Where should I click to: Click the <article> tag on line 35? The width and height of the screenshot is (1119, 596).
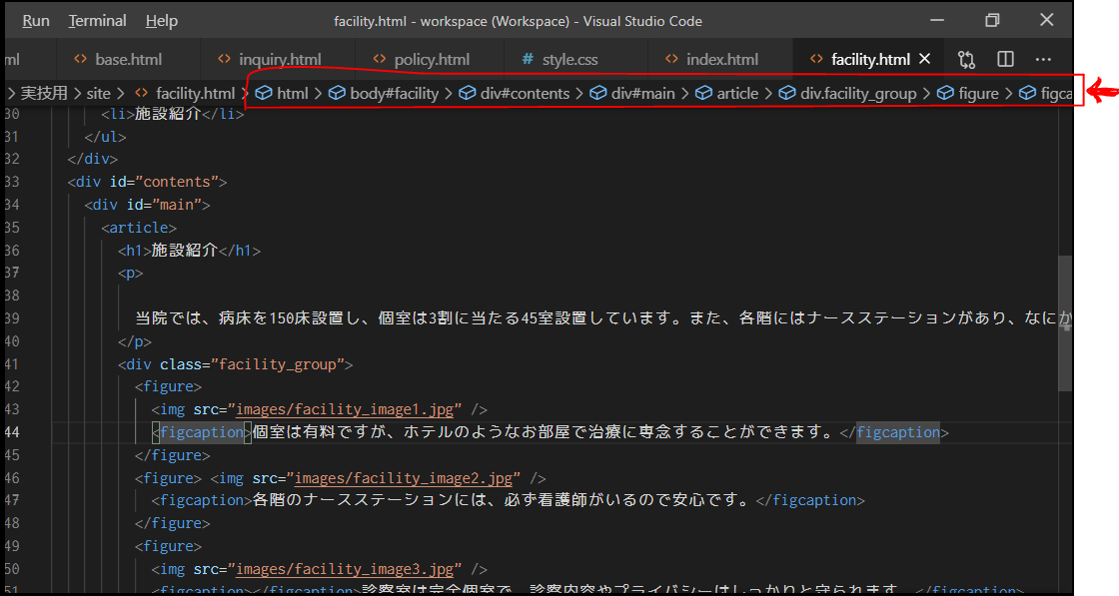pyautogui.click(x=139, y=228)
